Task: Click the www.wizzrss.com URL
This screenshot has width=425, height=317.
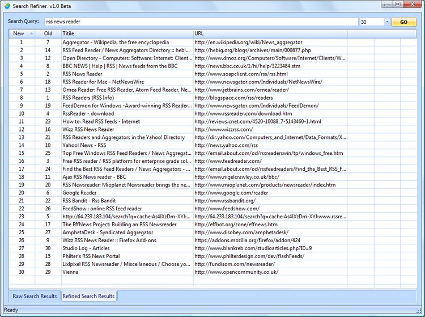Action: [x=224, y=129]
